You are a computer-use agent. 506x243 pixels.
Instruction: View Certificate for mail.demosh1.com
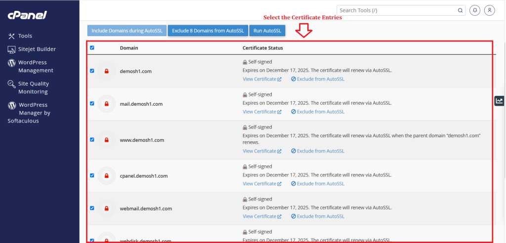pos(262,112)
